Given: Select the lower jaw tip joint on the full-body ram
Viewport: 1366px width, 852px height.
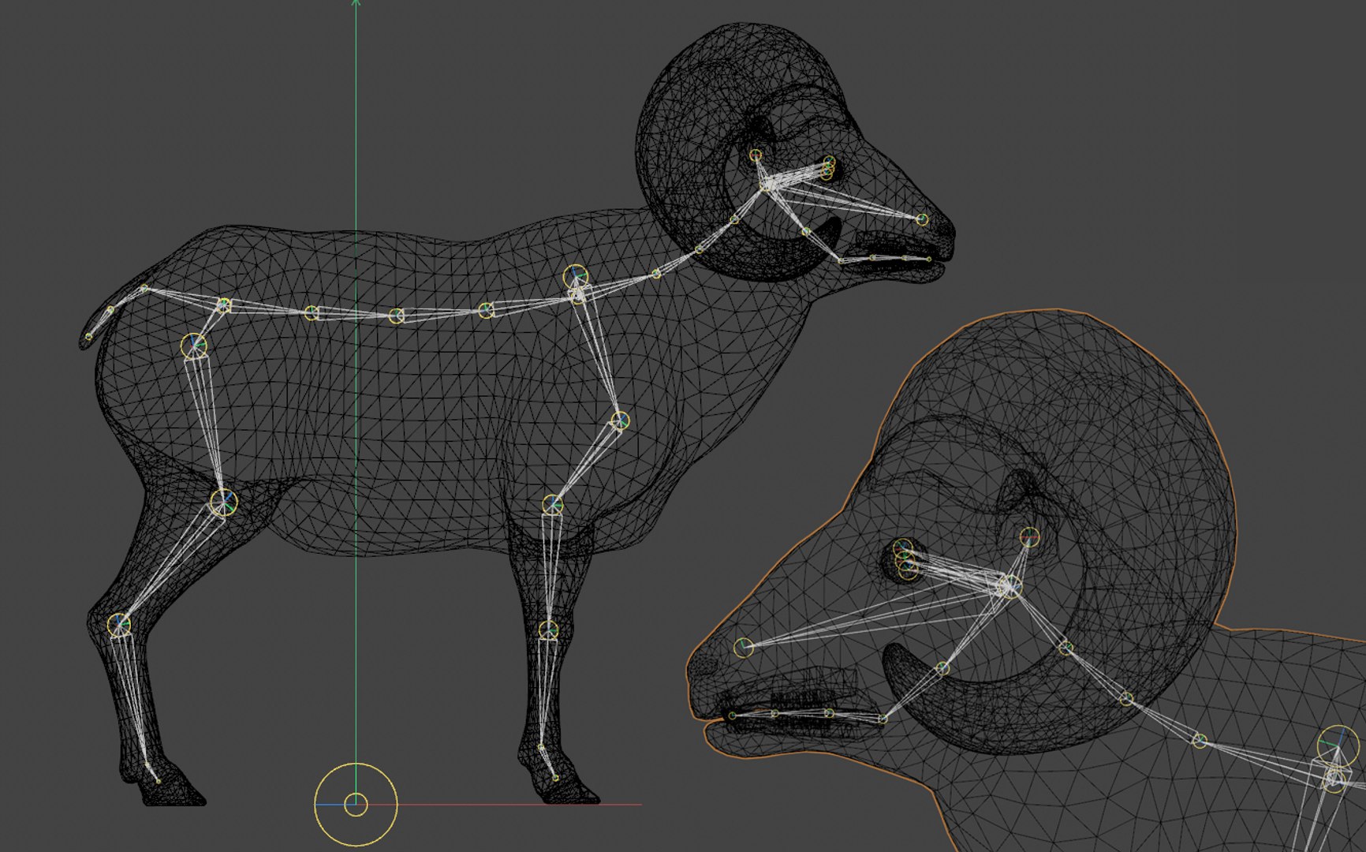Looking at the screenshot, I should 929,259.
